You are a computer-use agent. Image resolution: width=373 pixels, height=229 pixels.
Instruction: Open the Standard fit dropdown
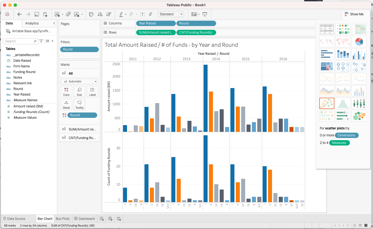[171, 14]
